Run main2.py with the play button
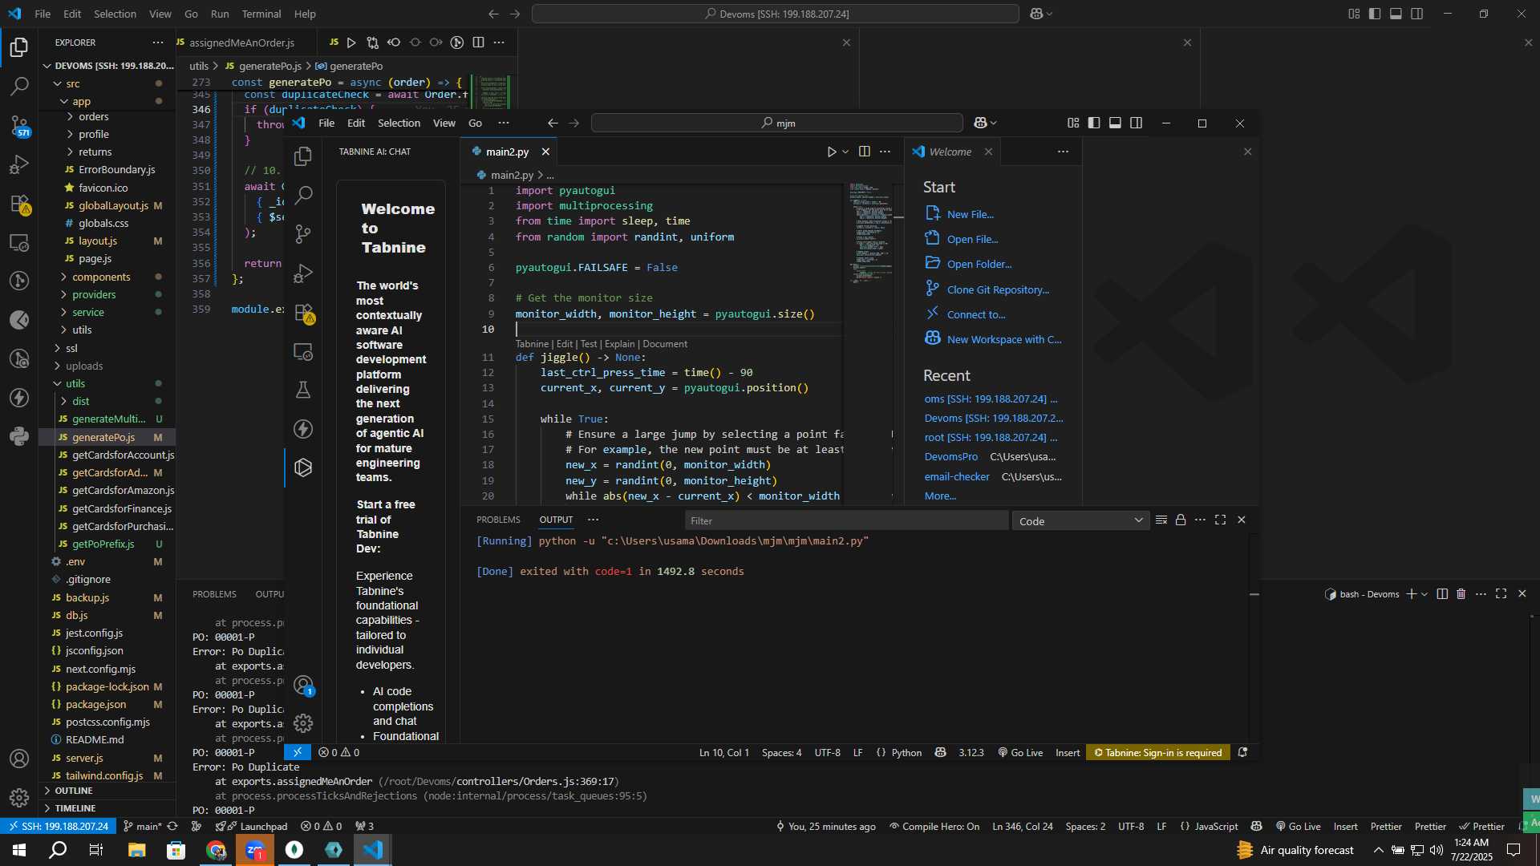Image resolution: width=1540 pixels, height=866 pixels. pos(832,152)
